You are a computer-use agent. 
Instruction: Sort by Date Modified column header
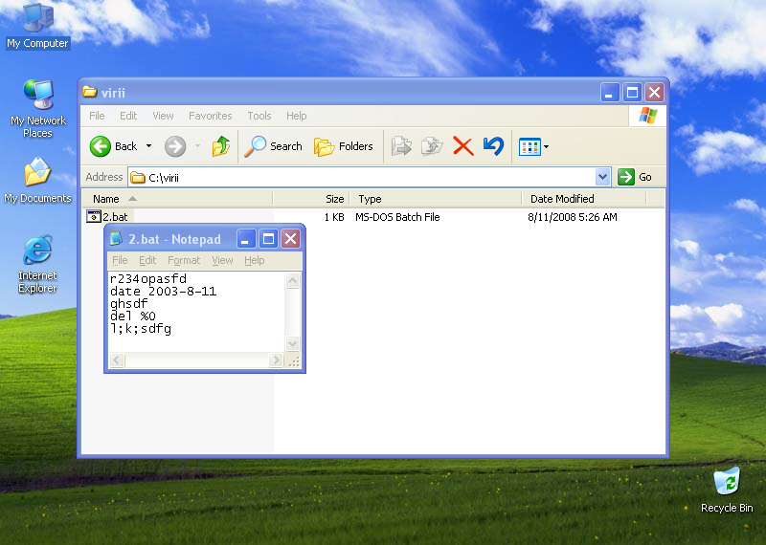[584, 199]
